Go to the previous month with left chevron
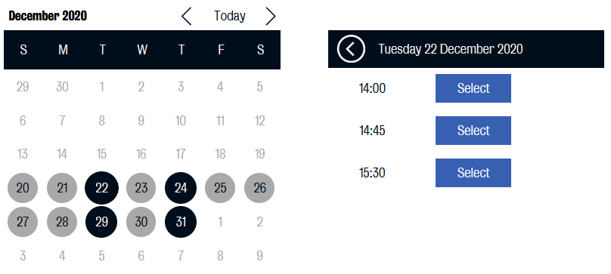Screen dimensions: 611x274 click(x=187, y=17)
